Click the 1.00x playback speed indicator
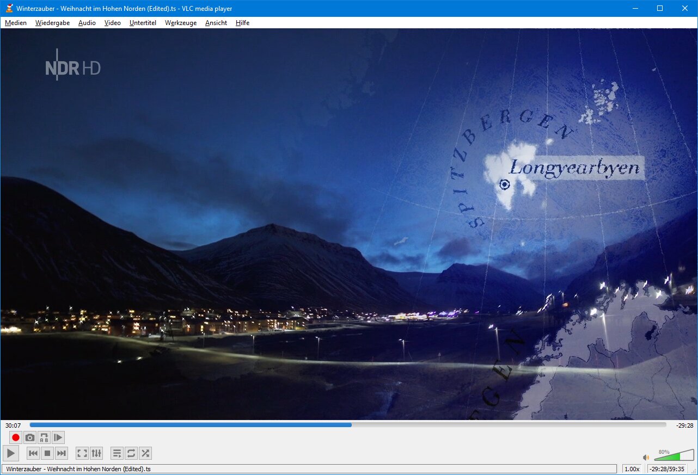 pyautogui.click(x=632, y=469)
